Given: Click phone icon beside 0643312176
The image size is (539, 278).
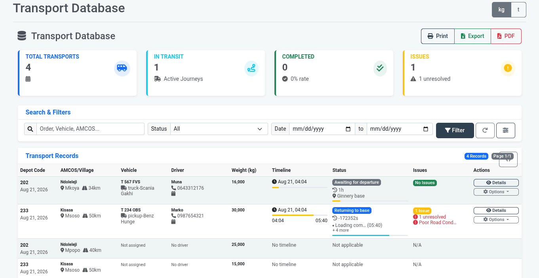Looking at the screenshot, I should pyautogui.click(x=173, y=188).
